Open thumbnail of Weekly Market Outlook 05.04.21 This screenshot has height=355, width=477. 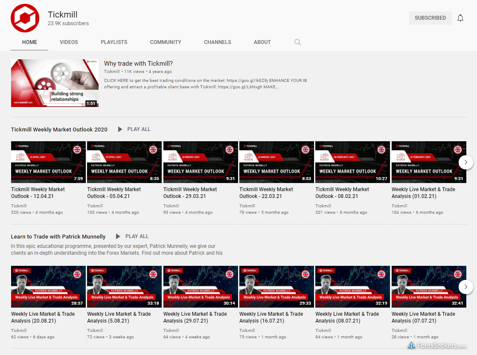pyautogui.click(x=125, y=162)
